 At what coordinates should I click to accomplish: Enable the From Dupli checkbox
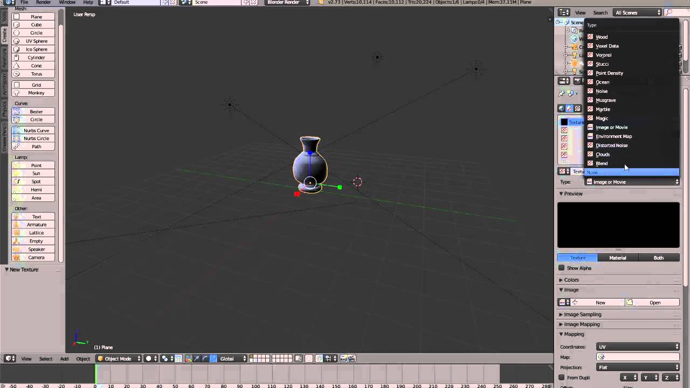click(x=562, y=377)
